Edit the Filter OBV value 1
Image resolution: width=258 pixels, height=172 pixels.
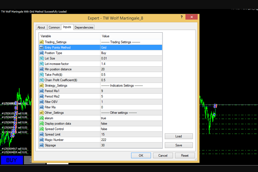[131, 102]
